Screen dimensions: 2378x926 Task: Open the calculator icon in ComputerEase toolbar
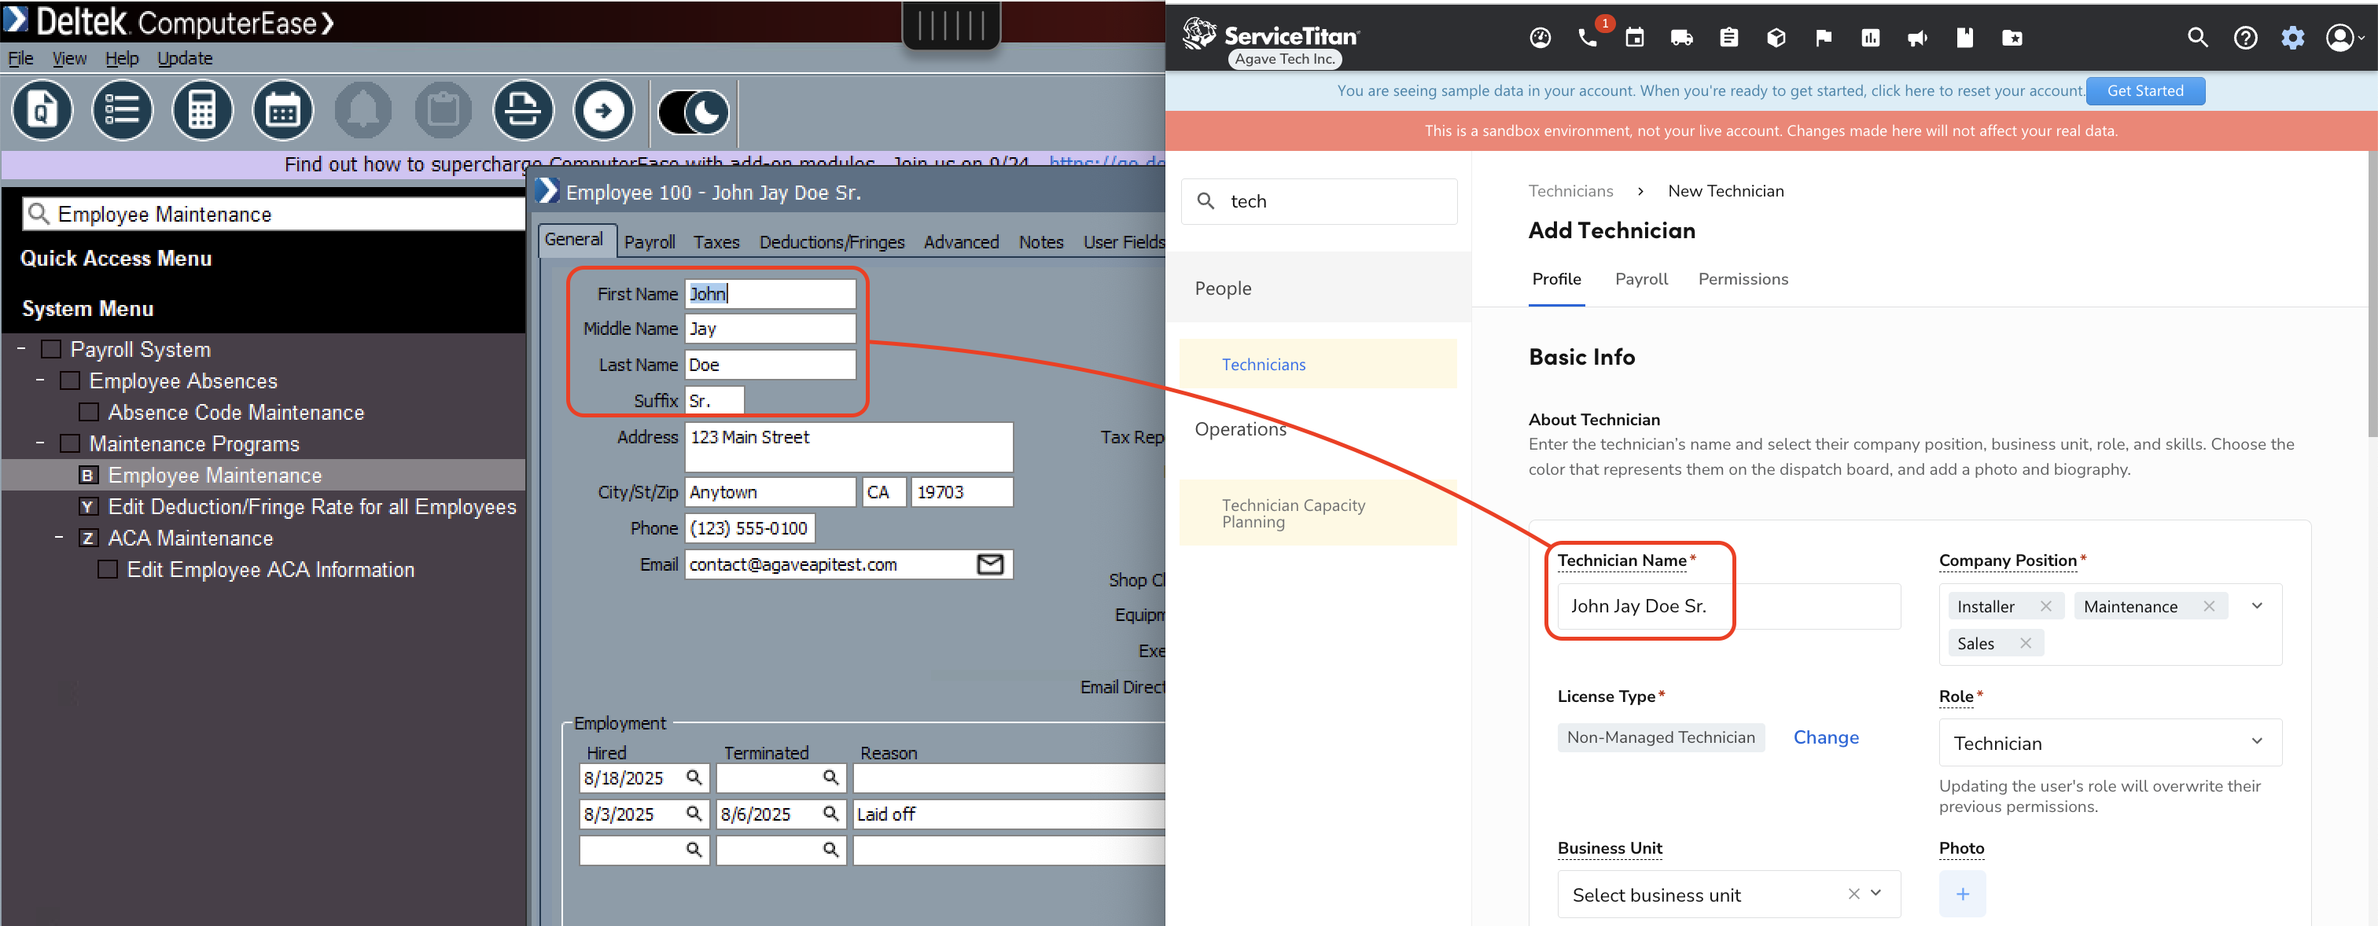click(x=202, y=111)
